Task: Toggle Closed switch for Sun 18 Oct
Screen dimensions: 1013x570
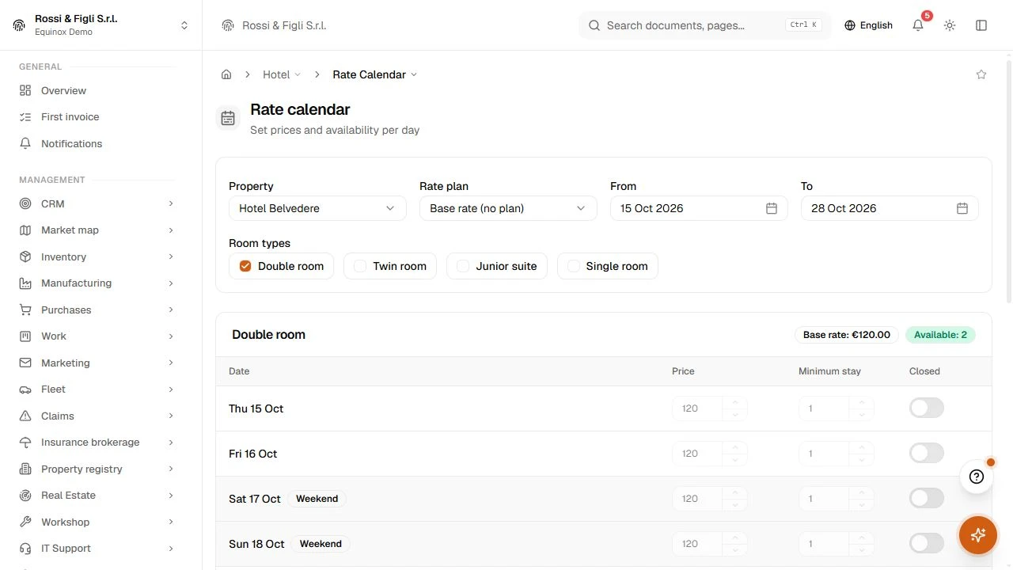Action: point(927,543)
